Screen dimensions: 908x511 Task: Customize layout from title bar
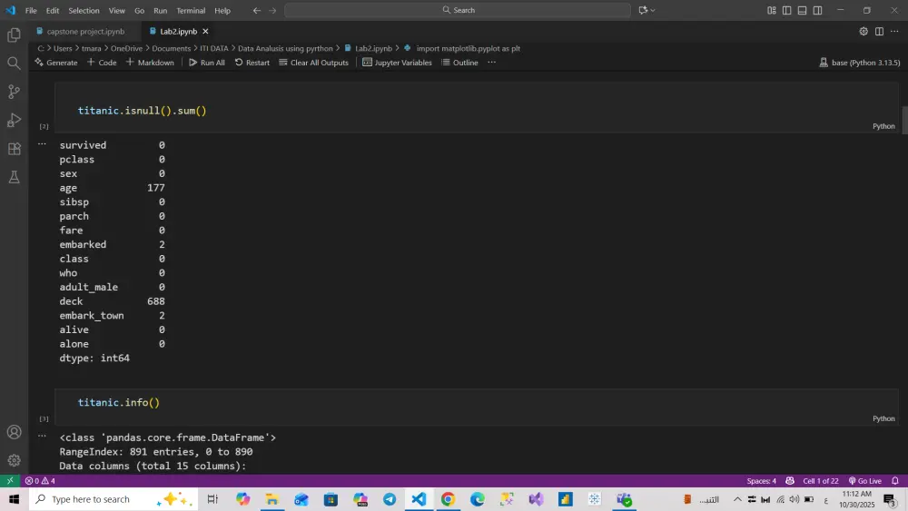771,10
